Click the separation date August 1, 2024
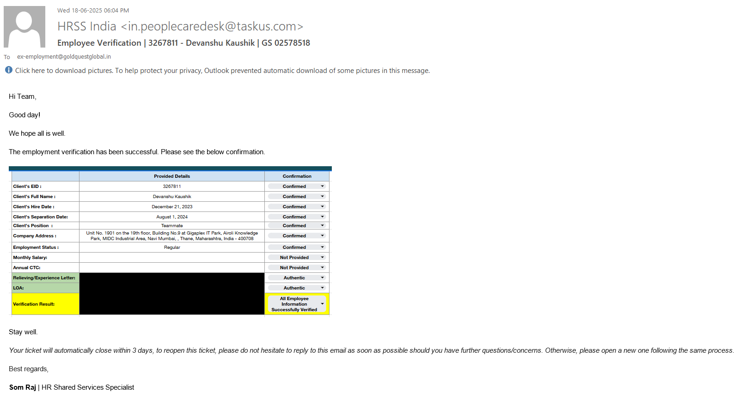This screenshot has height=398, width=745. coord(172,217)
